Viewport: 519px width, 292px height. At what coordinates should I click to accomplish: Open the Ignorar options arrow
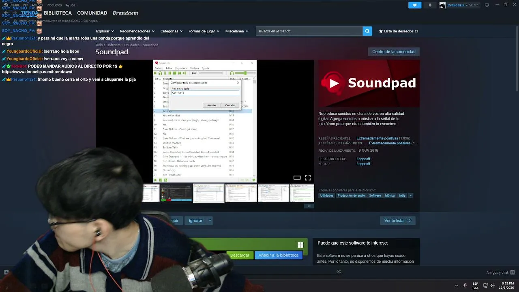[x=210, y=221]
